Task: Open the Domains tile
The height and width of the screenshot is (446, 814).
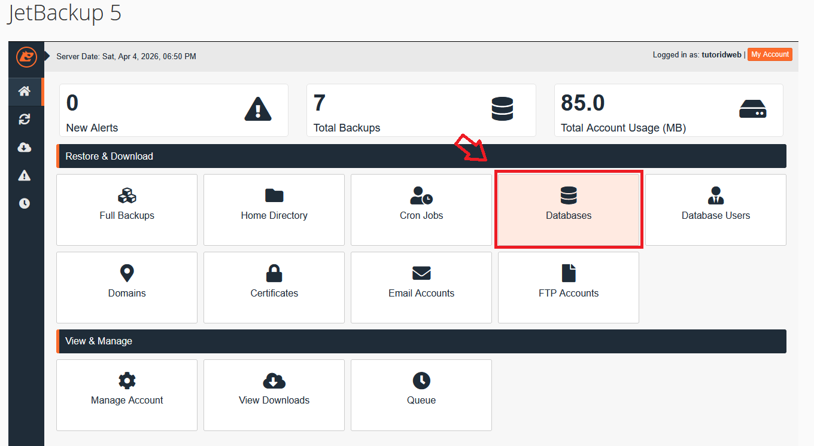Action: [126, 288]
